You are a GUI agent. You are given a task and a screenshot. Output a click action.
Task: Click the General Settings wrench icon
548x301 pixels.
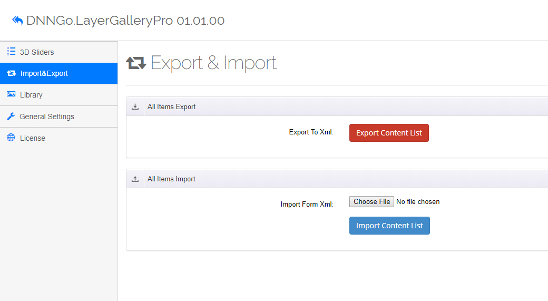[11, 116]
